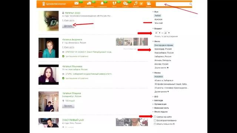Enable 'Сейчас на сайте' checkbox
The width and height of the screenshot is (237, 133).
pyautogui.click(x=155, y=117)
